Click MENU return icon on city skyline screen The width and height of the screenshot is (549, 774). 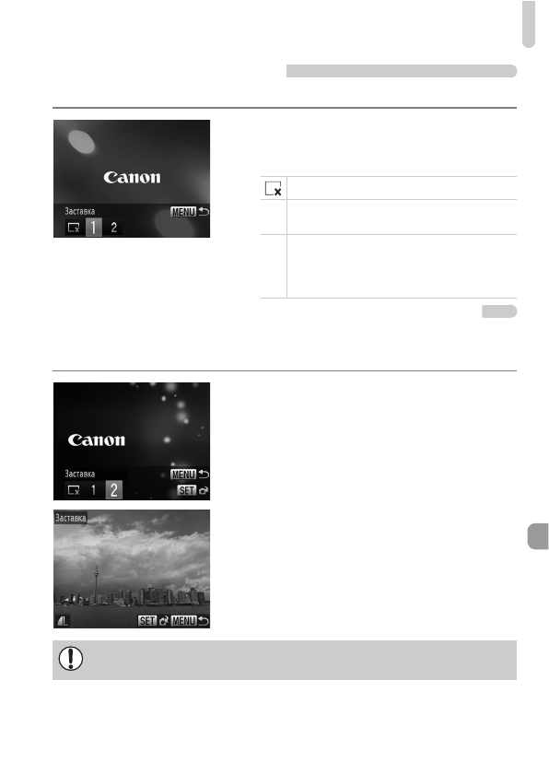[190, 621]
